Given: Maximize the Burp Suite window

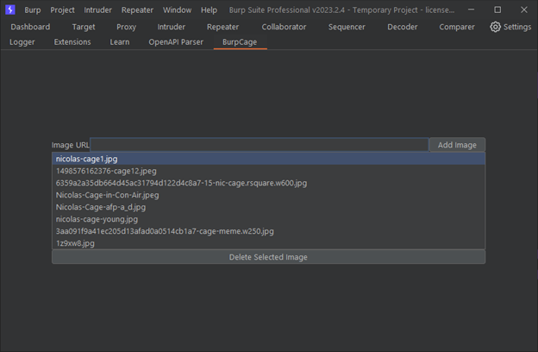Looking at the screenshot, I should point(497,9).
